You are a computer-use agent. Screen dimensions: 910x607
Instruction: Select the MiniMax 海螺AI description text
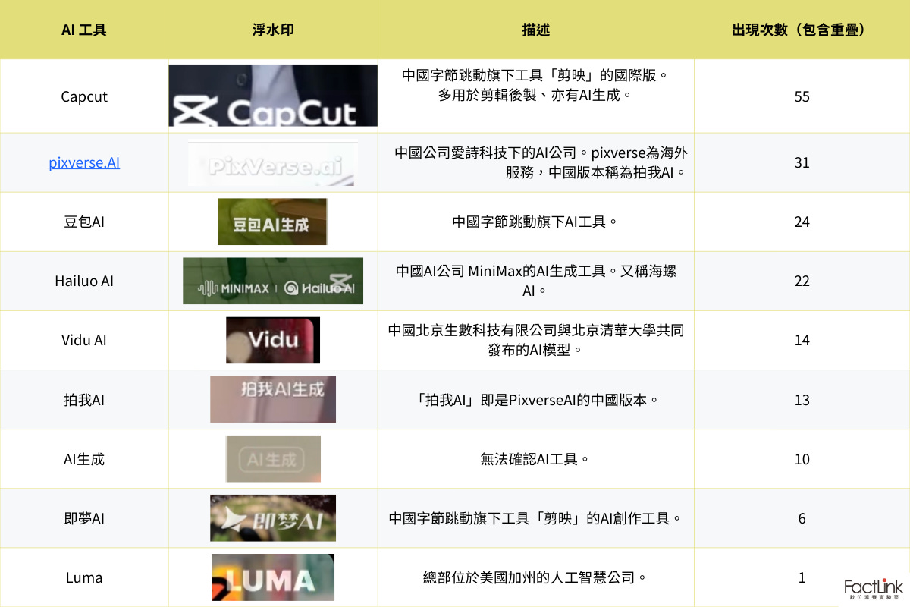click(536, 281)
